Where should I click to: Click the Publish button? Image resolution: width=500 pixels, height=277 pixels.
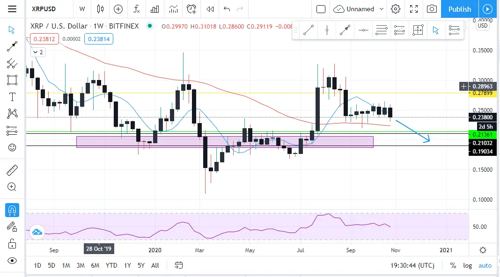pyautogui.click(x=459, y=9)
